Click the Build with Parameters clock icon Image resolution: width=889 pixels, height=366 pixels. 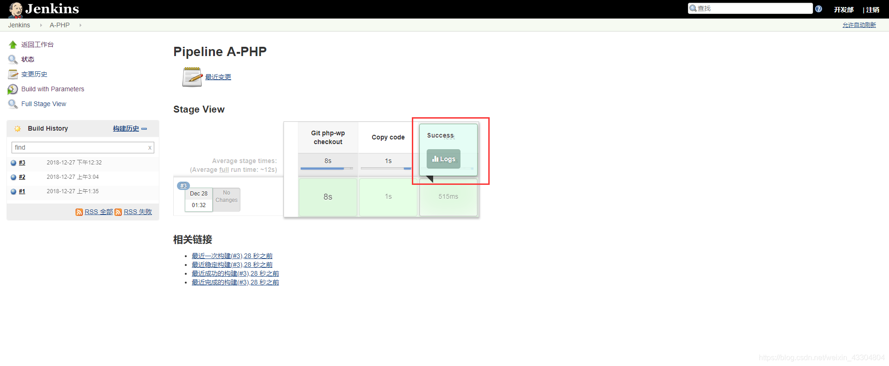tap(13, 89)
